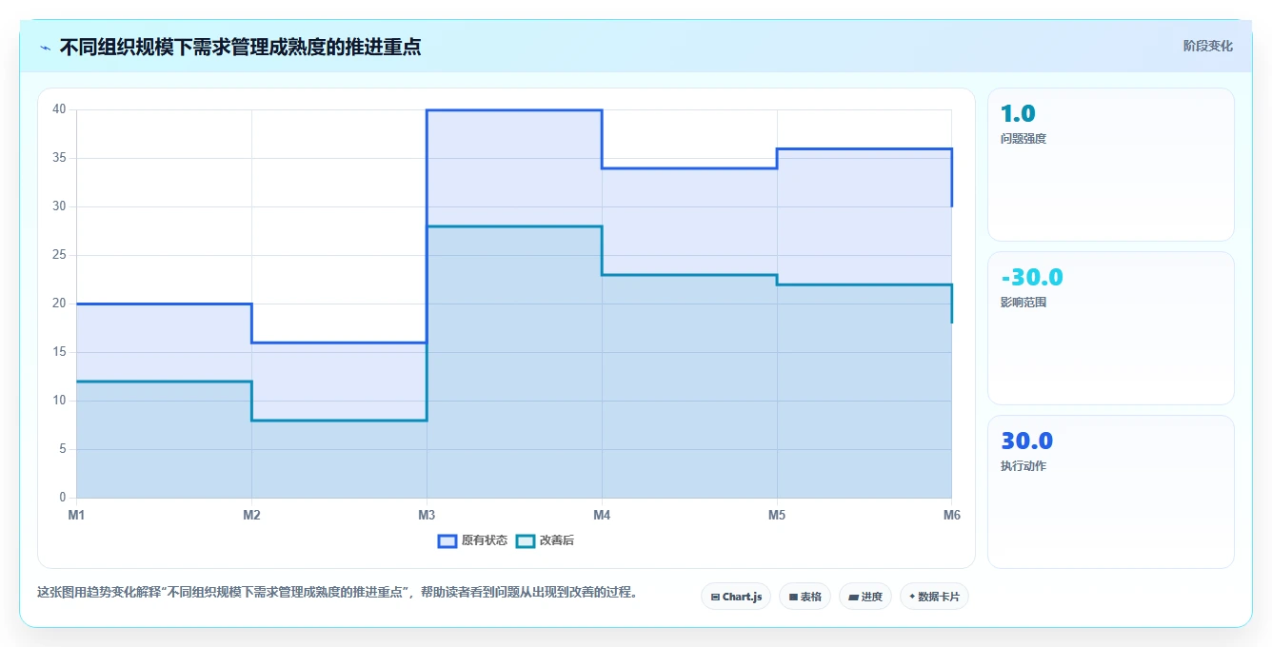
Task: Click the -30.0 影响范围 value
Action: click(x=1032, y=278)
